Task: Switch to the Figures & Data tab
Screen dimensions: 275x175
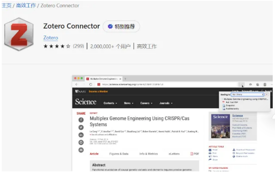Action: [x=119, y=154]
